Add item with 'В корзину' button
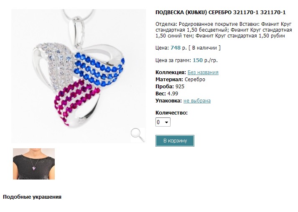 tap(175, 141)
